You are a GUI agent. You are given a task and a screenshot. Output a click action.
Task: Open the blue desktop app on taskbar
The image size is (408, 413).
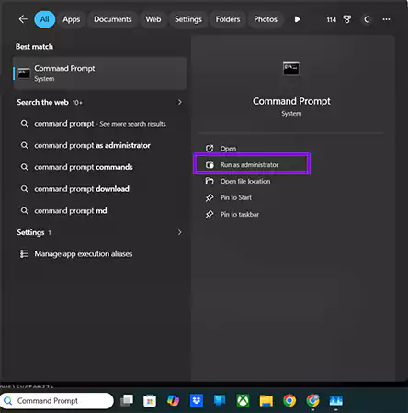tap(220, 400)
